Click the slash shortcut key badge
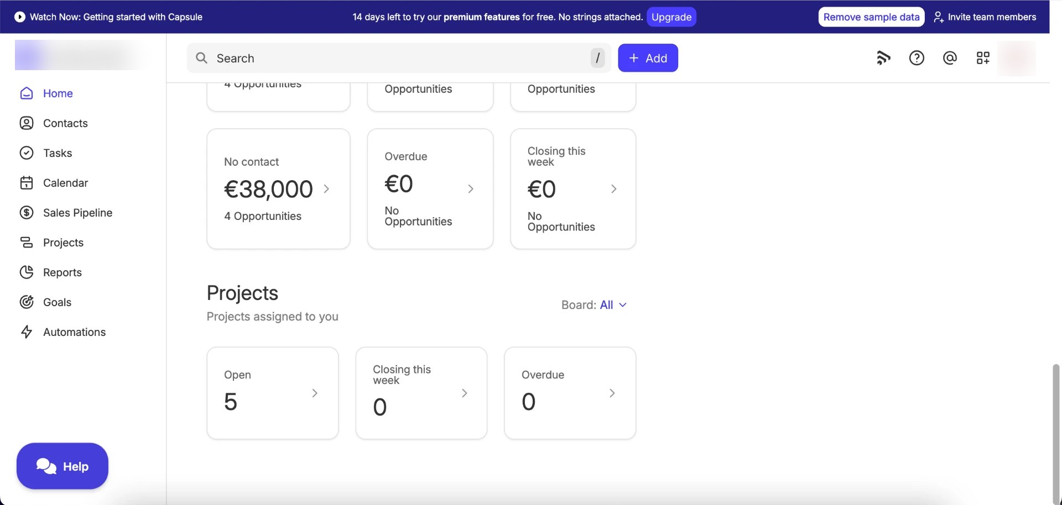 (x=597, y=58)
